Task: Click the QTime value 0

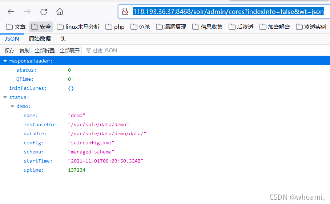Action: click(x=69, y=79)
